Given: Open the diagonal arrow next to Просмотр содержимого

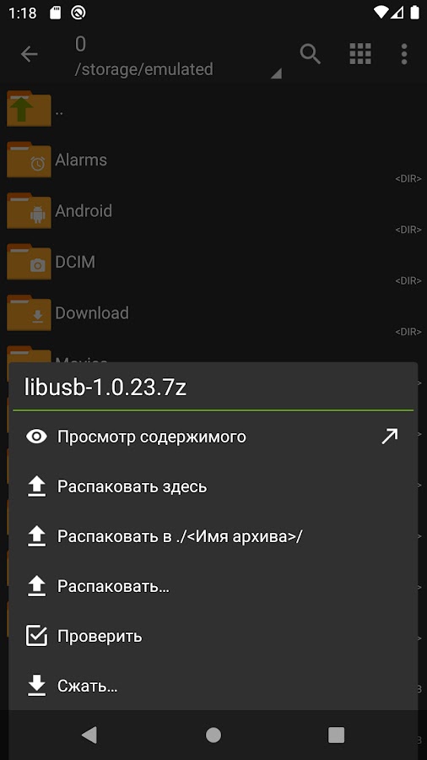Looking at the screenshot, I should 389,437.
